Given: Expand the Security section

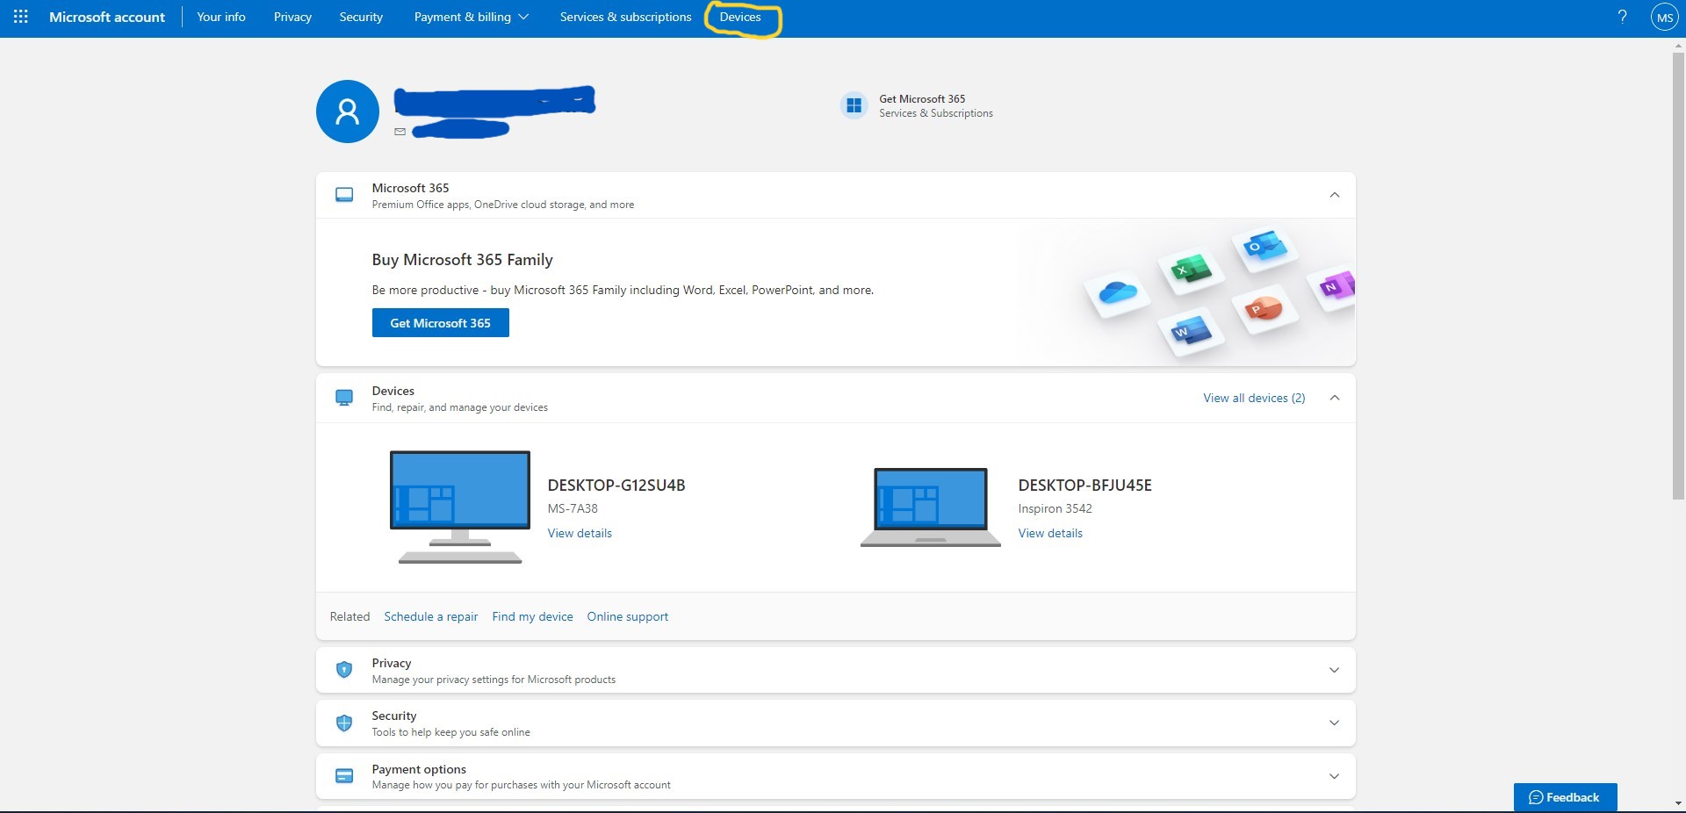Looking at the screenshot, I should (1335, 723).
